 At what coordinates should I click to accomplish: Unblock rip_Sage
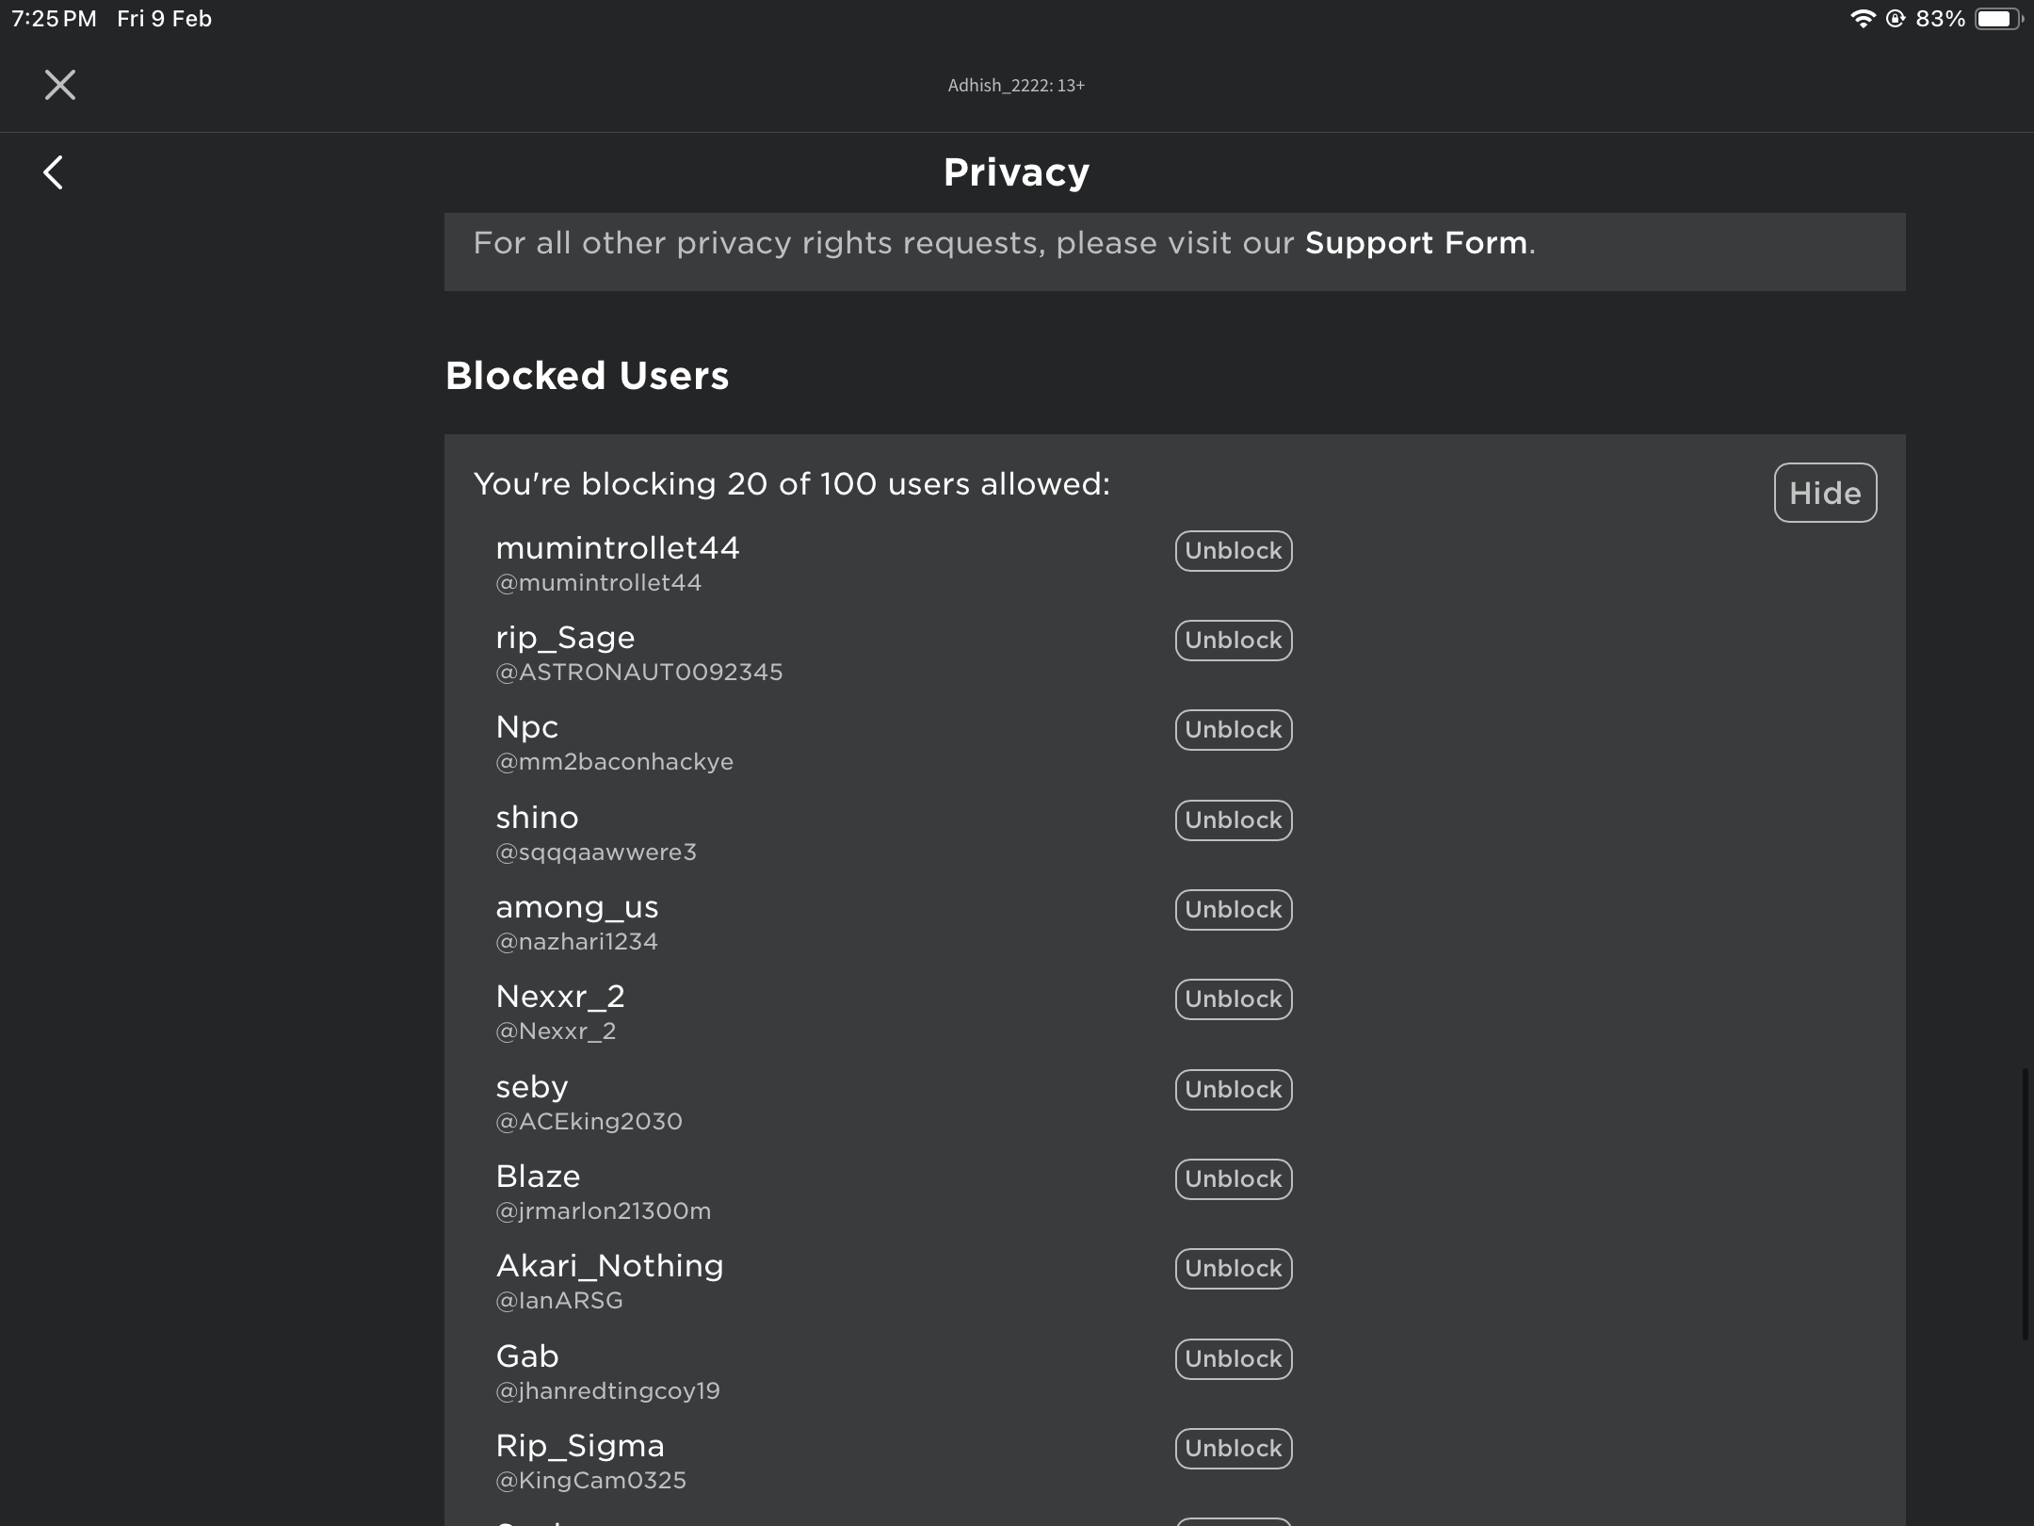tap(1233, 641)
